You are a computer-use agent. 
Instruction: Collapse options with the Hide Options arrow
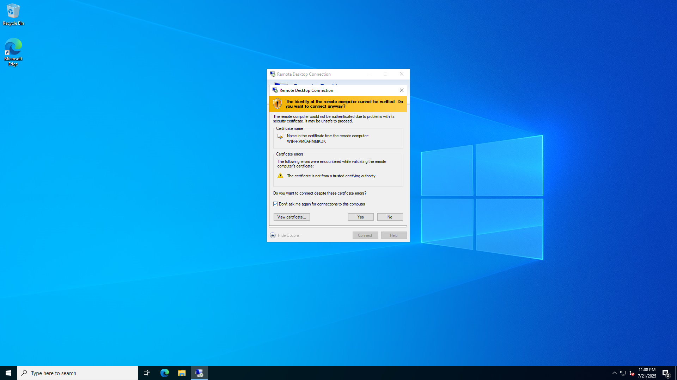[x=273, y=235]
